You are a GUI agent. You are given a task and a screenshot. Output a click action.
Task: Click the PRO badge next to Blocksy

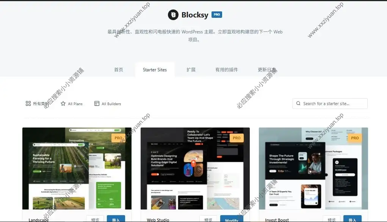coord(216,14)
